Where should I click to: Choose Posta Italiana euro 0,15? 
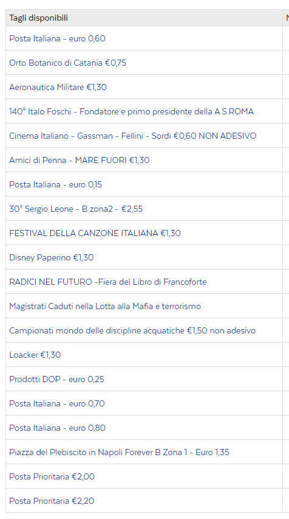[x=55, y=185]
